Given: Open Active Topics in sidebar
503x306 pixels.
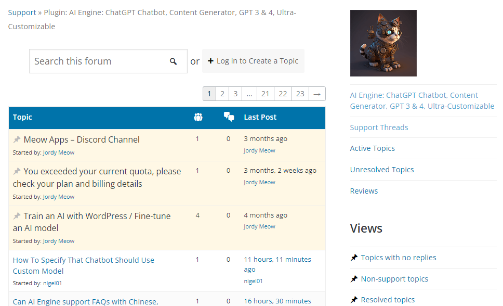Looking at the screenshot, I should [x=373, y=148].
